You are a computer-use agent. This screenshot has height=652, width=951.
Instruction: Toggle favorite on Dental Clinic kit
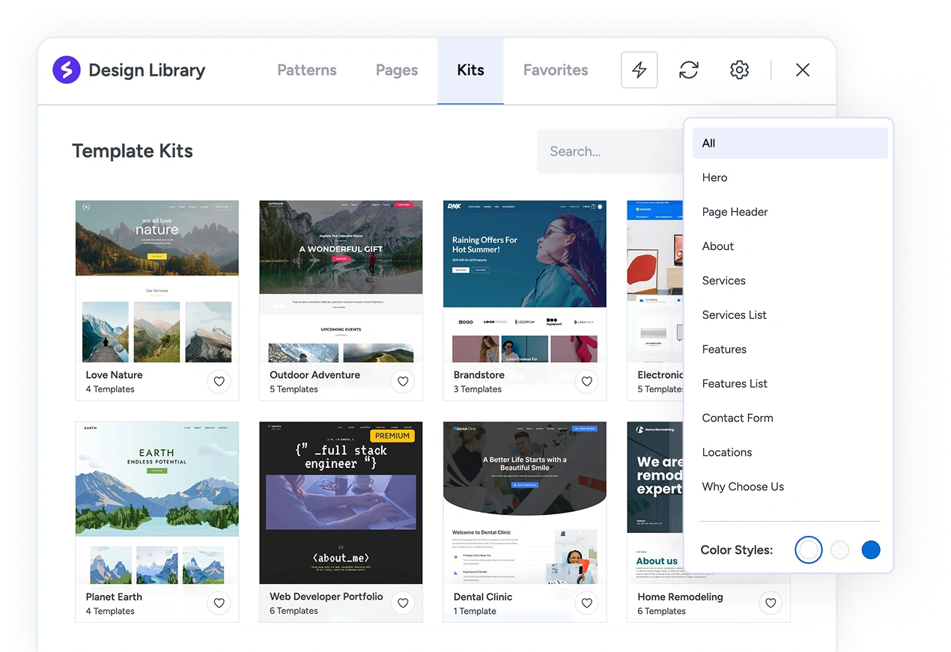[x=586, y=603]
